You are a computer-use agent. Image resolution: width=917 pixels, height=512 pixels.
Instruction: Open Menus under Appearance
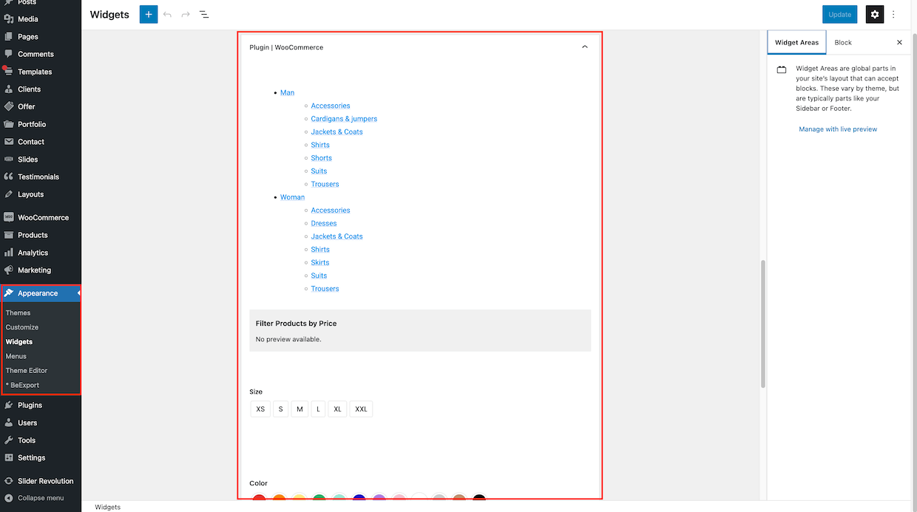tap(16, 356)
